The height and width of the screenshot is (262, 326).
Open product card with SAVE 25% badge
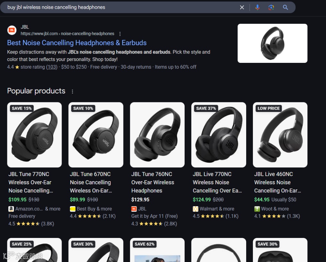click(35, 250)
